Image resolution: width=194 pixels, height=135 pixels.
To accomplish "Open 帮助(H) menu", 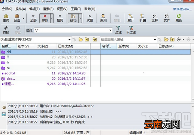I will (x=90, y=9).
